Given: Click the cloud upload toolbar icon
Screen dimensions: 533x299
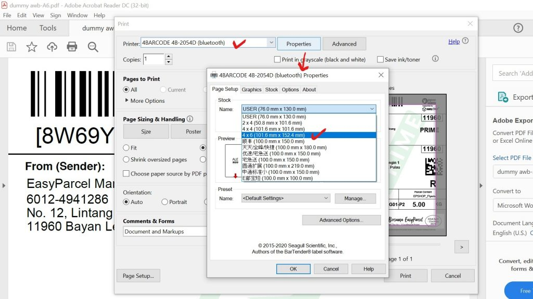Looking at the screenshot, I should [52, 46].
